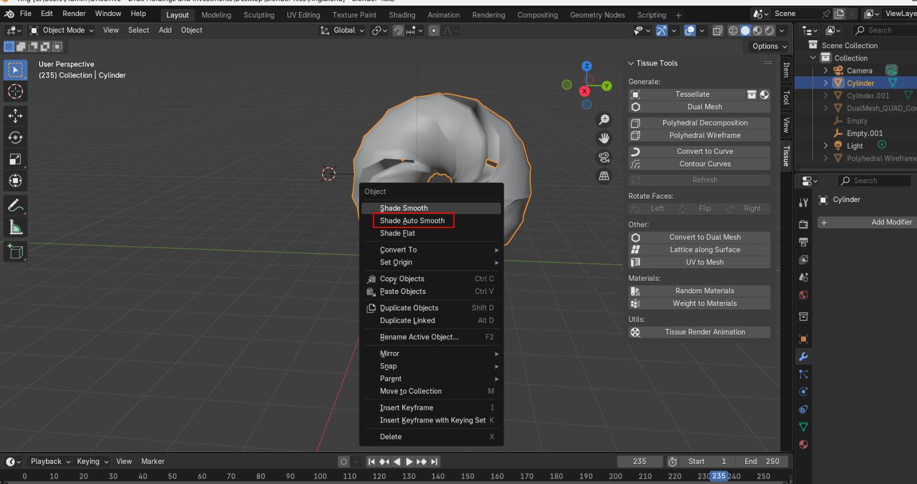The image size is (917, 484).
Task: Click the Convert to Curve button
Action: click(699, 152)
